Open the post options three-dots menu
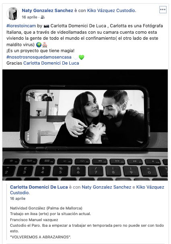 [163, 10]
